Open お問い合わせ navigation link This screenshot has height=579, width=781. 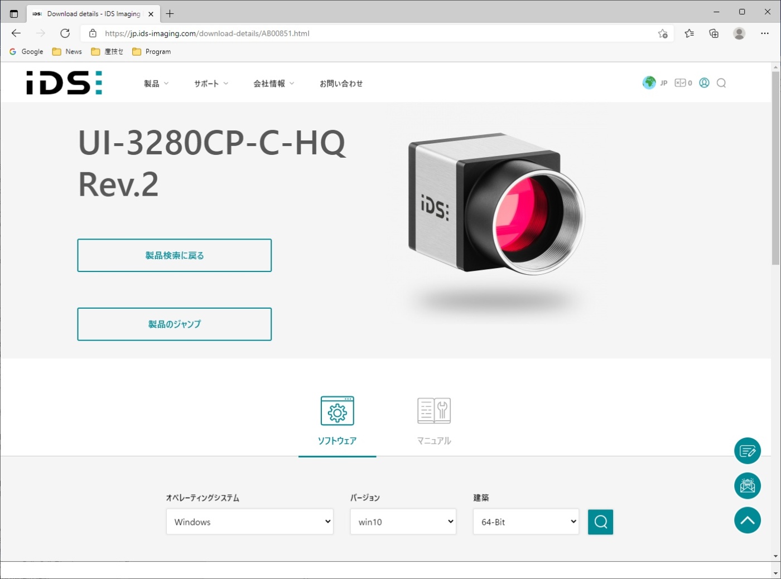pos(341,84)
